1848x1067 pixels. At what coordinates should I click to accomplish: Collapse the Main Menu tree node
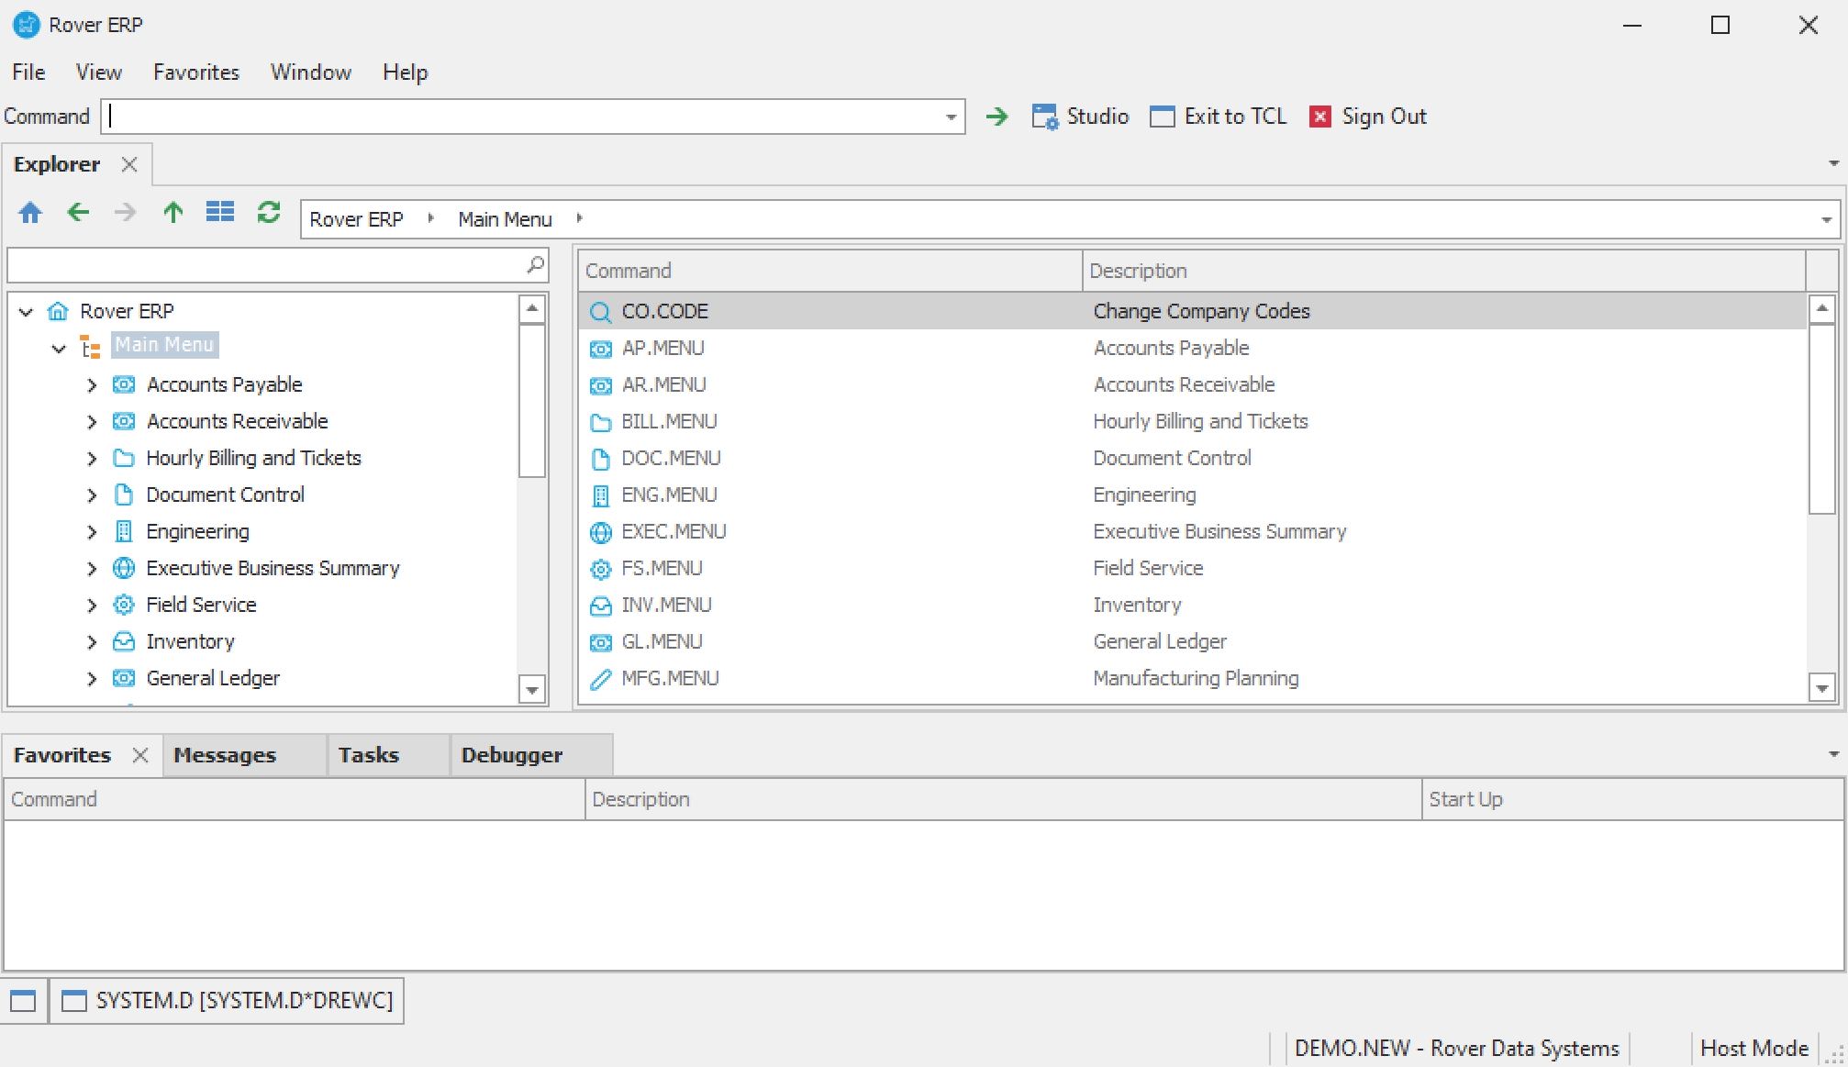click(59, 349)
